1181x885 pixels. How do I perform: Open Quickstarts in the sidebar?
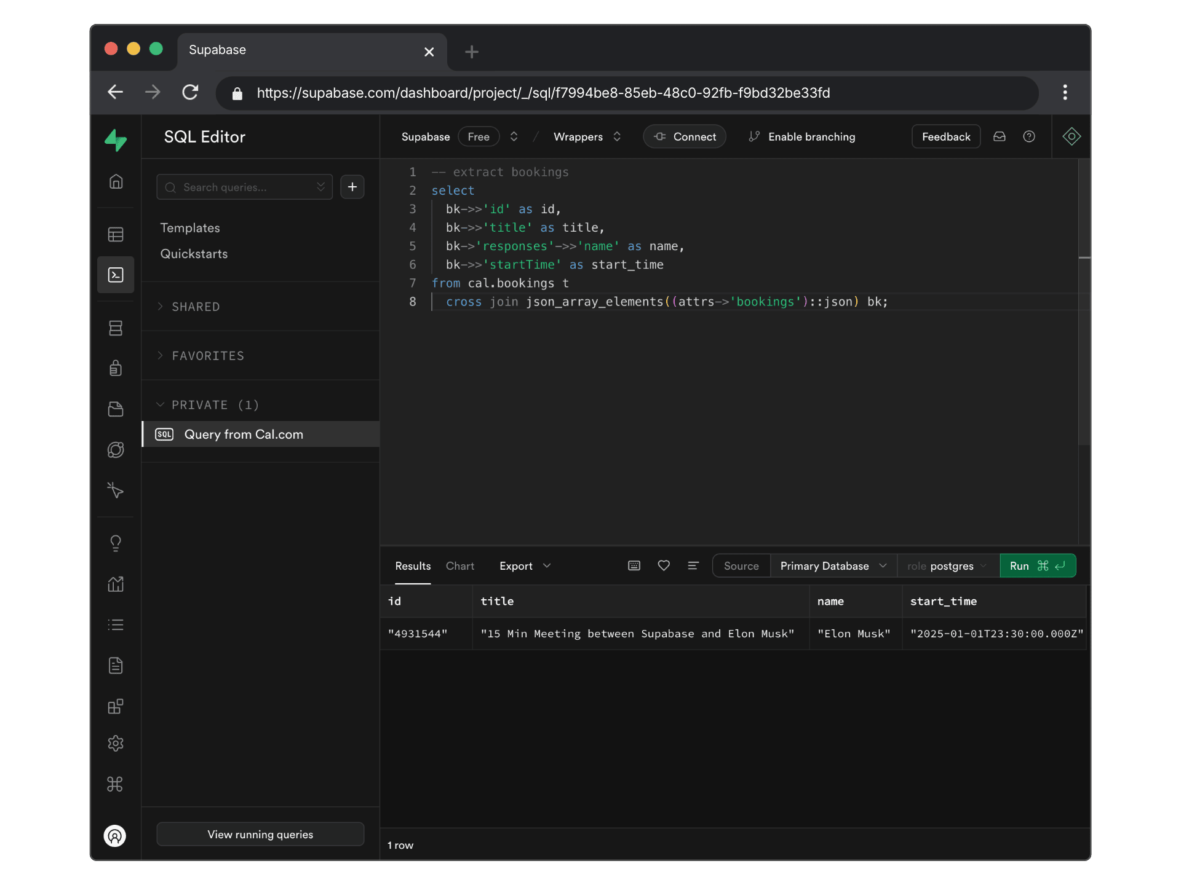click(194, 254)
